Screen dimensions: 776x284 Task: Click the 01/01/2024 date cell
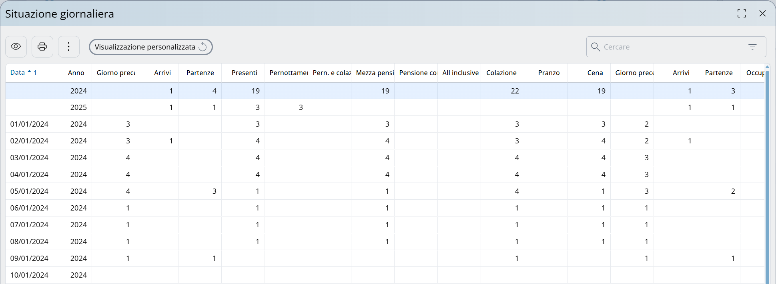pos(29,124)
